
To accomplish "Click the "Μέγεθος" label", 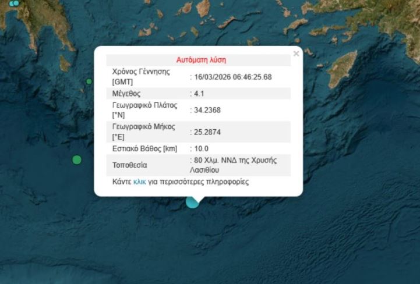I will [126, 93].
